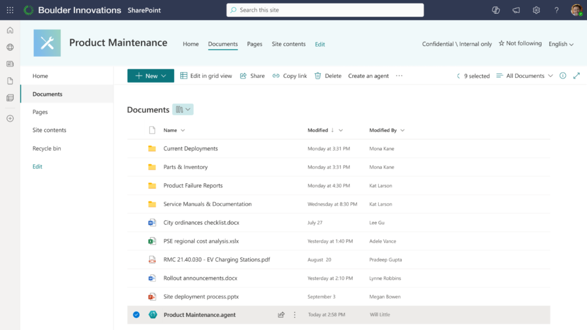
Task: Open the Copilot icon in header
Action: (496, 10)
